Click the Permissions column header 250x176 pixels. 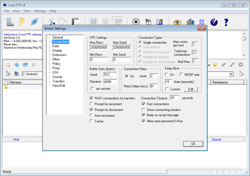coord(227,82)
